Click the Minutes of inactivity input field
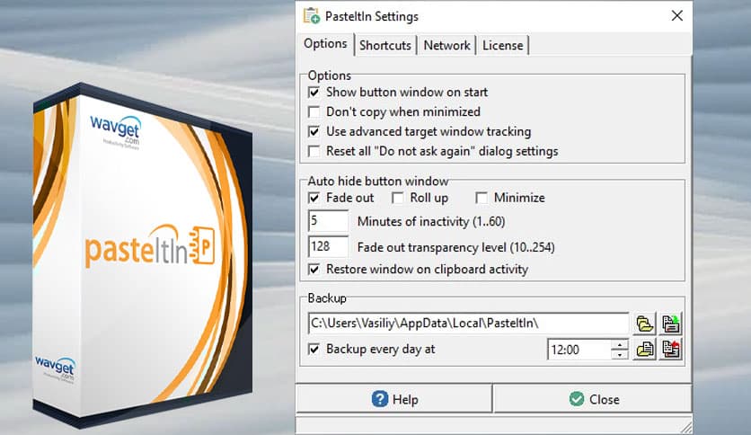This screenshot has height=435, width=751. point(329,221)
